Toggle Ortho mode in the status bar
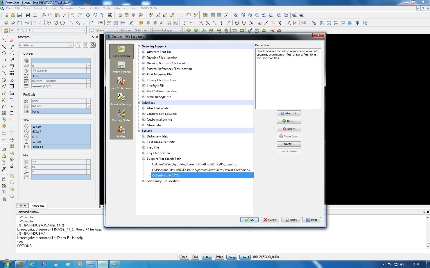This screenshot has width=430, height=268. point(207,257)
